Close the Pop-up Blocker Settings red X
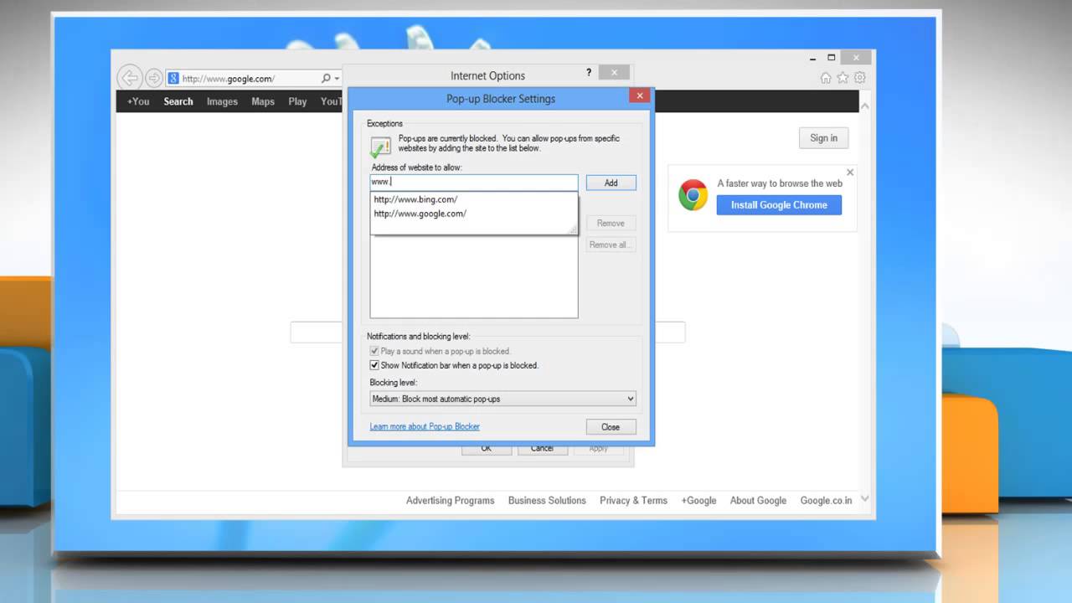Screen dimensions: 1072x603 tap(640, 95)
